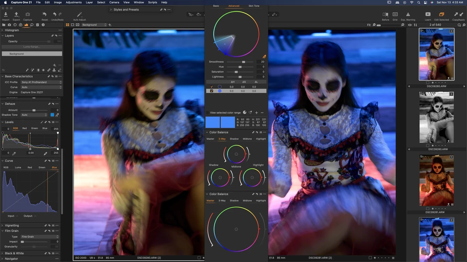Viewport: 467px width, 262px height.
Task: Select the Clone stamp mask tool
Action: (54, 70)
